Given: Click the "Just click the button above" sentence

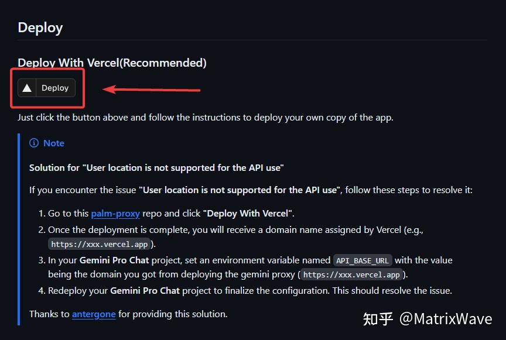Looking at the screenshot, I should (x=205, y=118).
